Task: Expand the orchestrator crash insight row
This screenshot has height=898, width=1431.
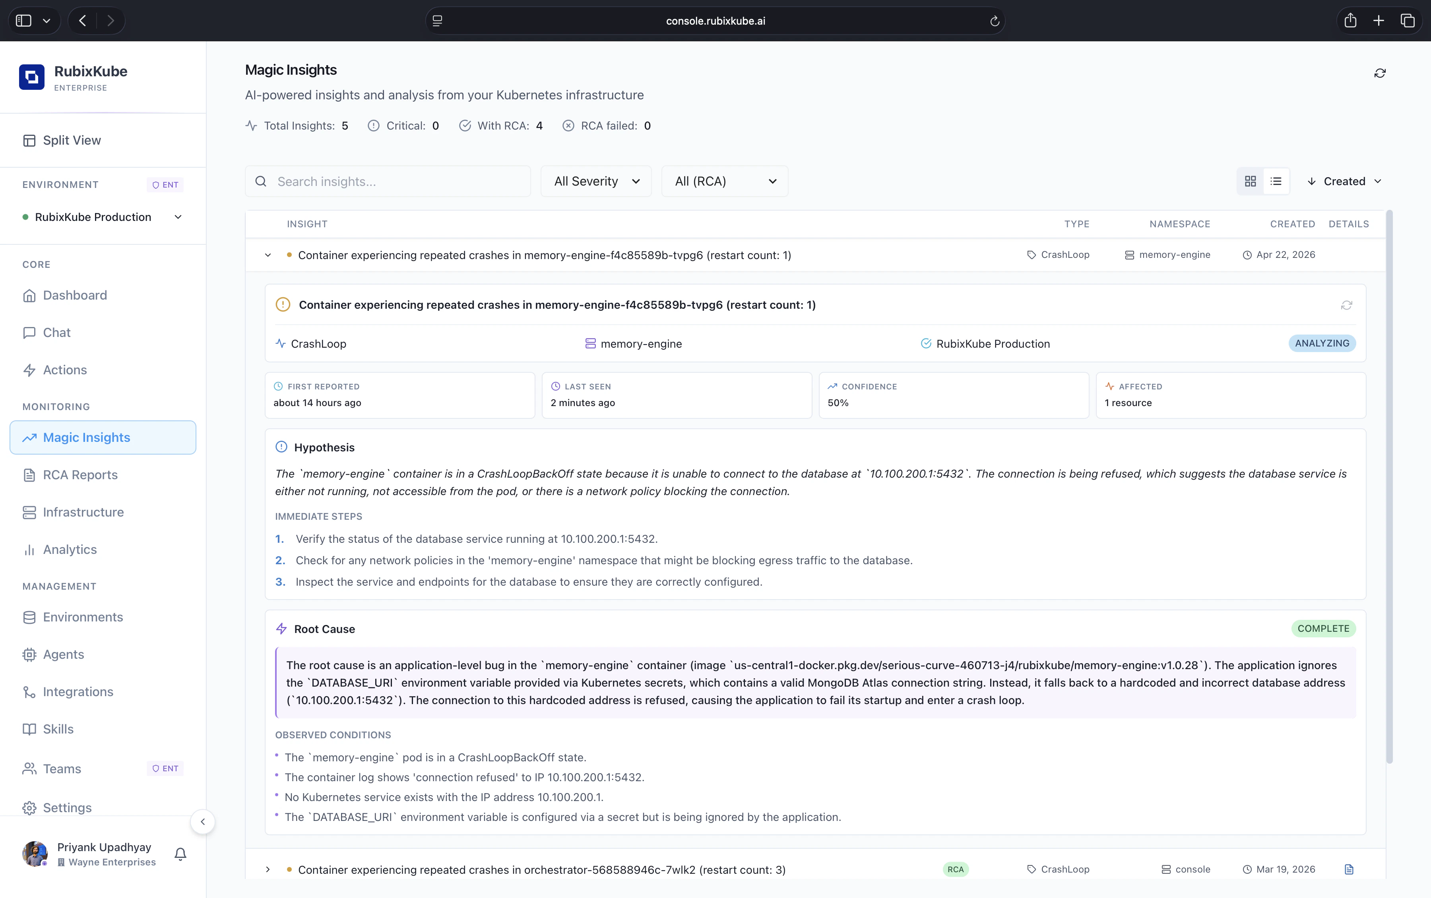Action: [x=268, y=869]
